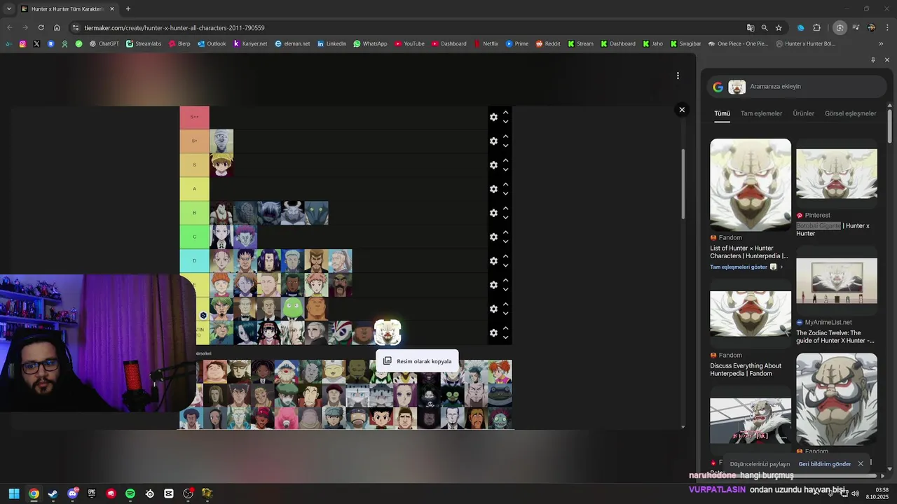Move the bottom tier row up
This screenshot has width=897, height=504.
(505, 328)
